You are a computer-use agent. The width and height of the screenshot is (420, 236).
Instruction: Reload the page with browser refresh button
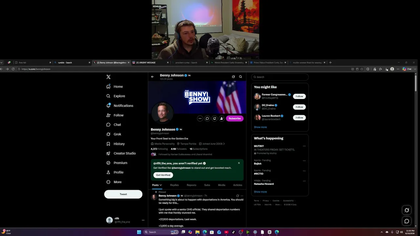13,69
